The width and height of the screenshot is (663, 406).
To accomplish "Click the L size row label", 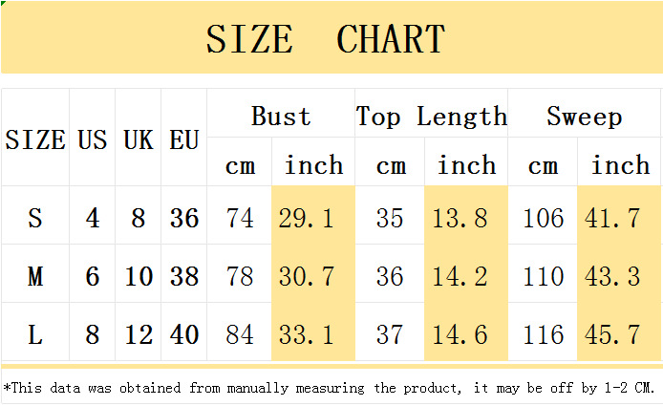I will tap(35, 335).
